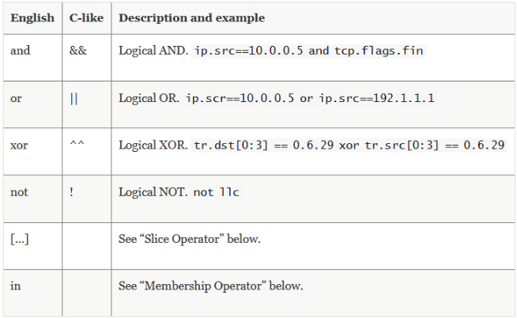The height and width of the screenshot is (318, 517).
Task: Click the 'not llc' example code
Action: [214, 192]
